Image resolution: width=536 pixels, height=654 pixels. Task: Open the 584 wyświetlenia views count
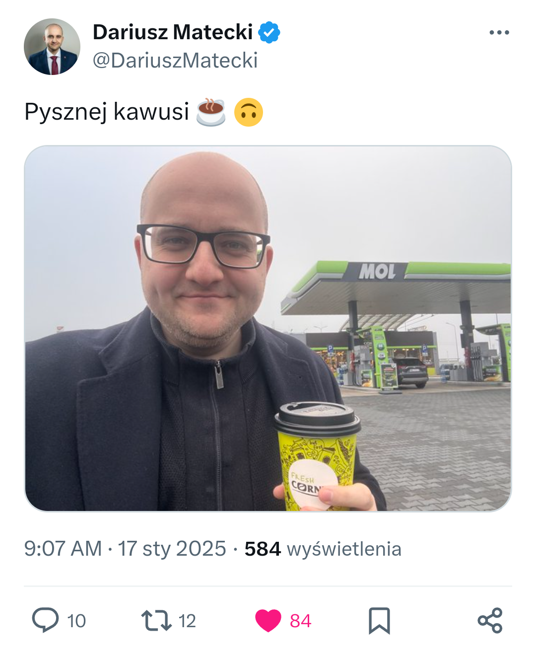pos(323,549)
